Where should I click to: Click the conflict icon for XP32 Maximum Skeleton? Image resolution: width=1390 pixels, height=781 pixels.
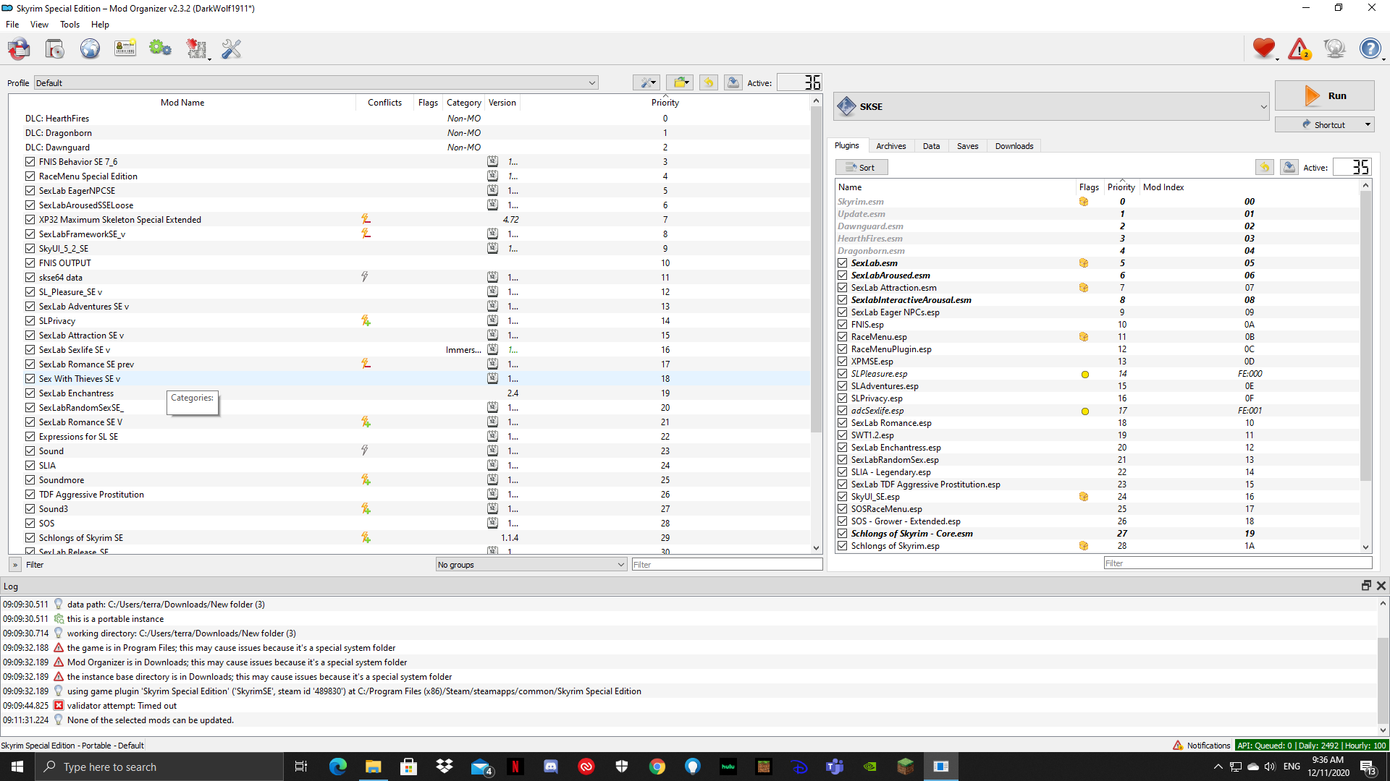[366, 219]
